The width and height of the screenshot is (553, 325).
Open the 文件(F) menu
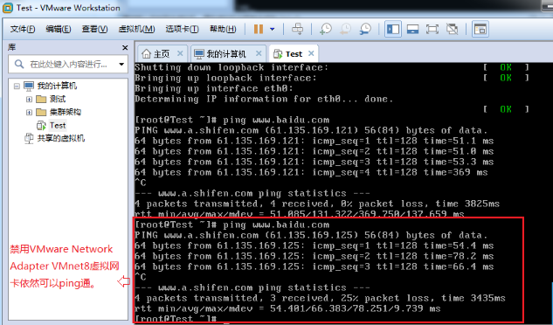tap(23, 29)
